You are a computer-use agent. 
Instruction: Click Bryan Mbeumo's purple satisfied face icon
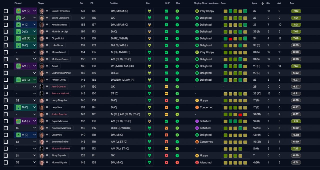[x=197, y=121]
